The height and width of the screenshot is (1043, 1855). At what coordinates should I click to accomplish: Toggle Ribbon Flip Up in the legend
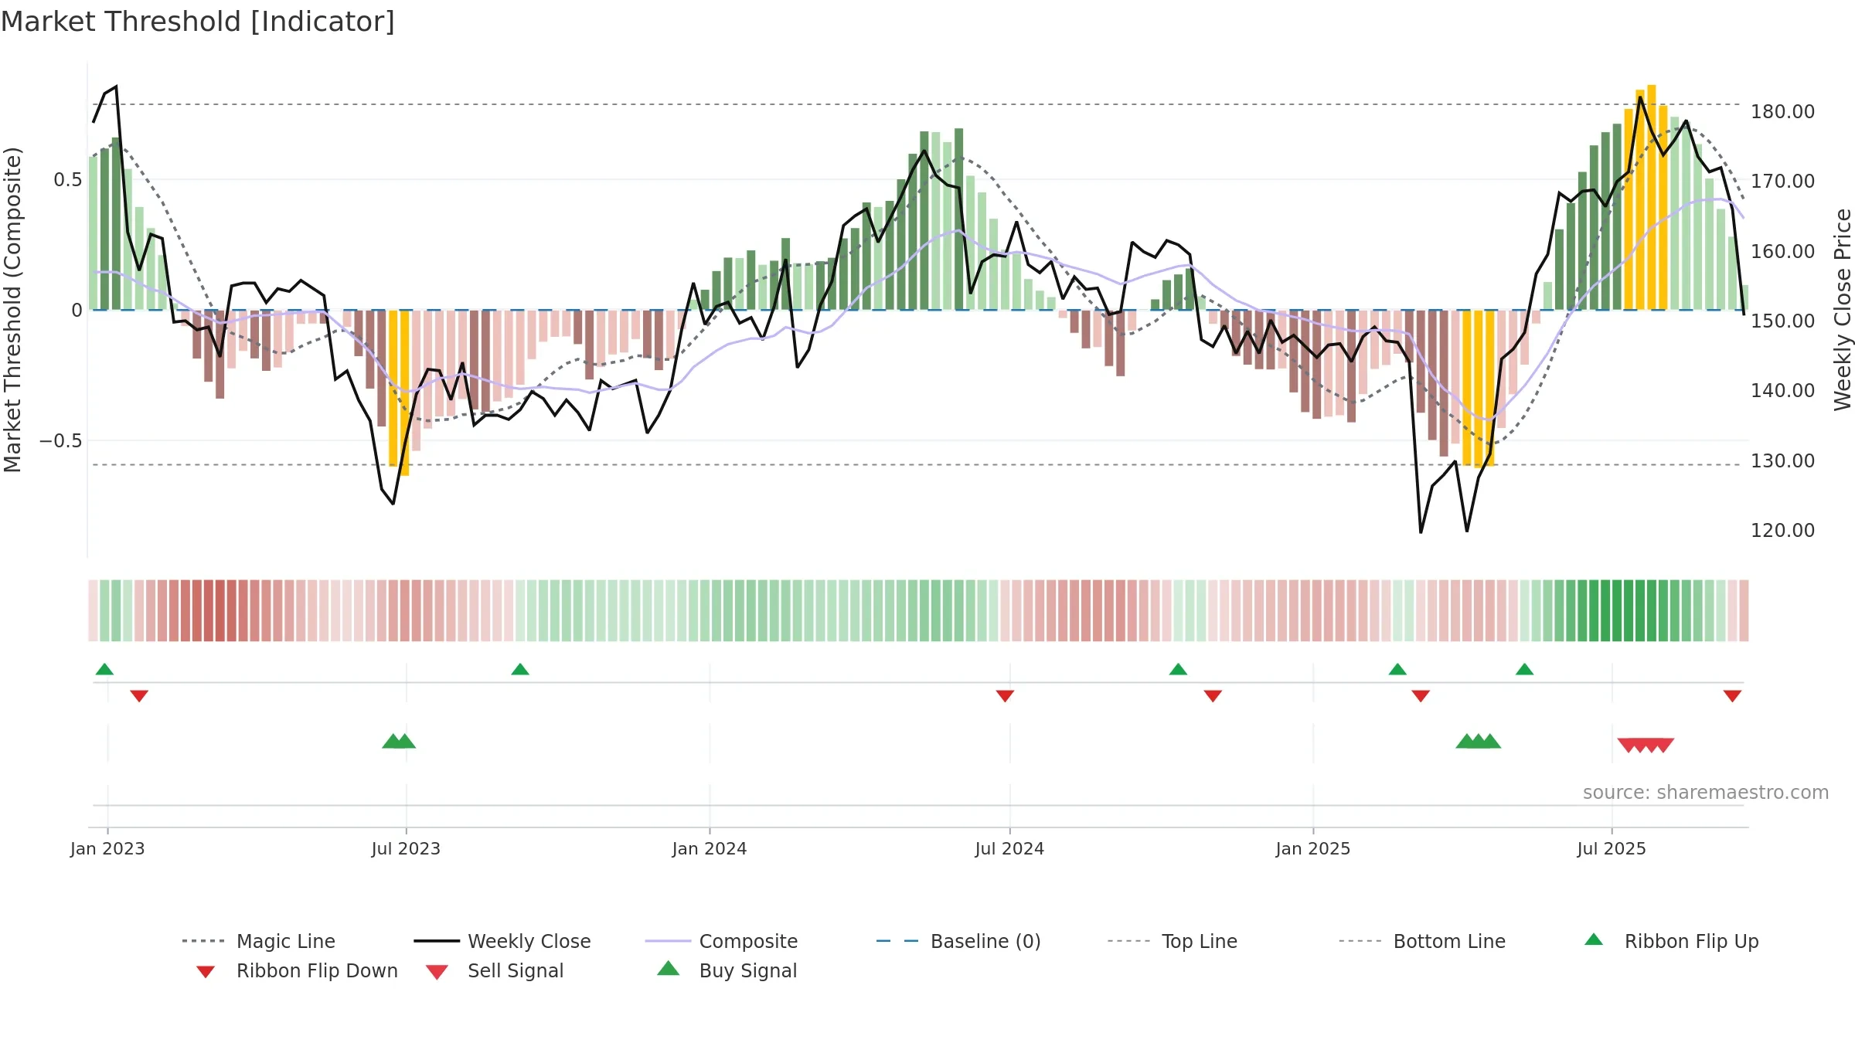1671,941
